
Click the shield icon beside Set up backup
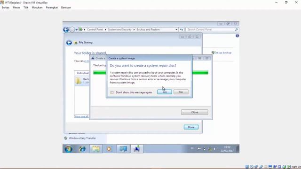(213, 53)
